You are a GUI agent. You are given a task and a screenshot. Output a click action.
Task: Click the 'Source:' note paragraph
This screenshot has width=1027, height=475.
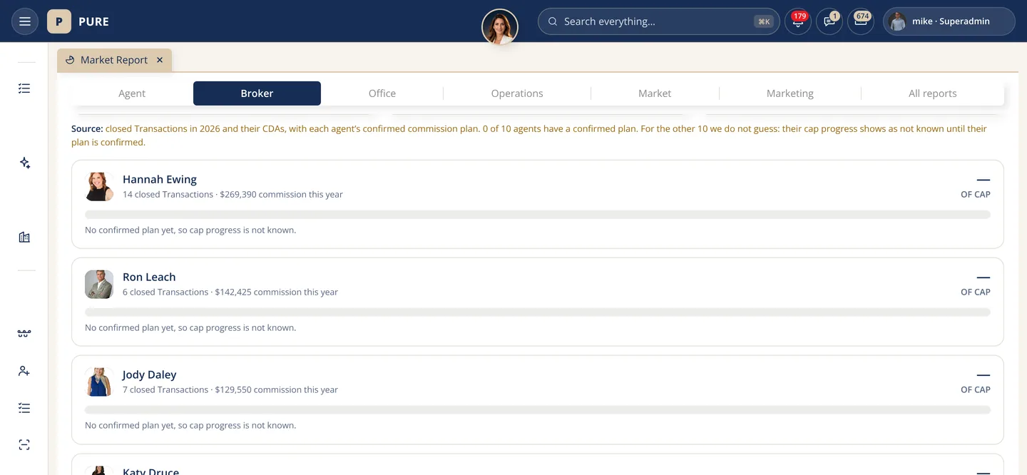(529, 136)
